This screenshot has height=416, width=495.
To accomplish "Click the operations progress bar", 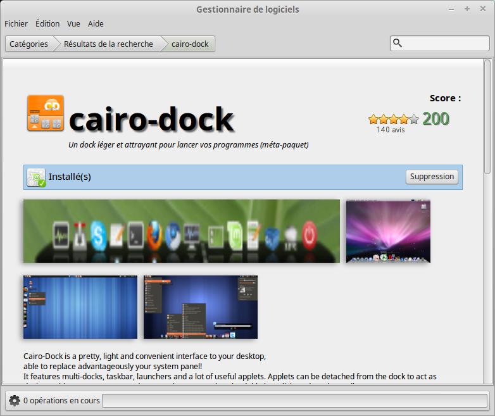I will point(294,401).
